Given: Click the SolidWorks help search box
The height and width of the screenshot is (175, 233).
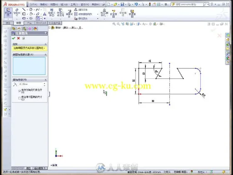Looking at the screenshot, I should tap(189, 4).
